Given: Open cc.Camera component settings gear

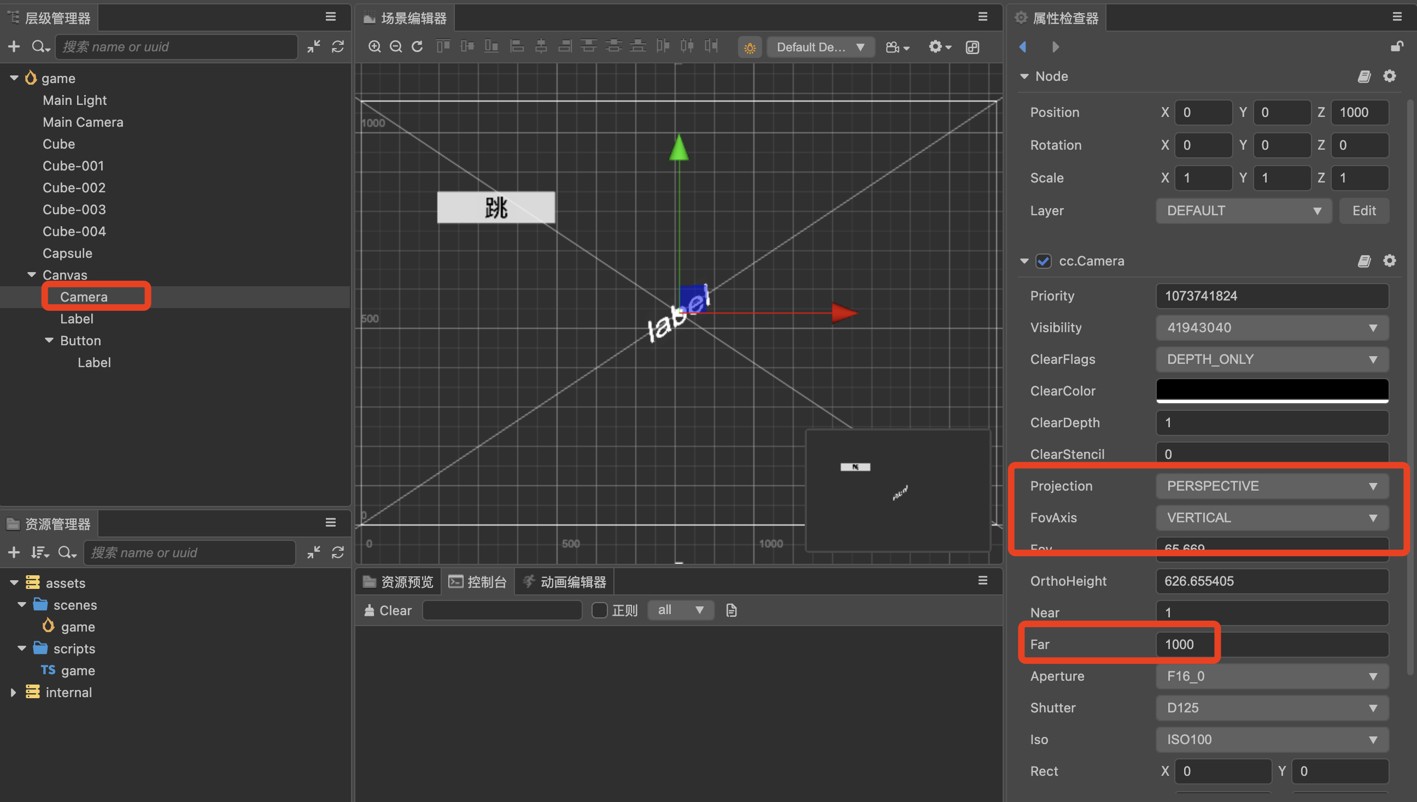Looking at the screenshot, I should 1390,261.
